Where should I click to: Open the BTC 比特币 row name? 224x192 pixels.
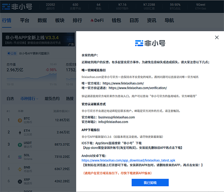click(x=28, y=120)
